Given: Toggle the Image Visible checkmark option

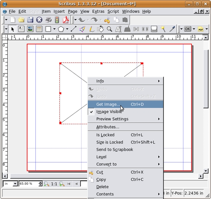Looking at the screenshot, I should pos(109,112).
